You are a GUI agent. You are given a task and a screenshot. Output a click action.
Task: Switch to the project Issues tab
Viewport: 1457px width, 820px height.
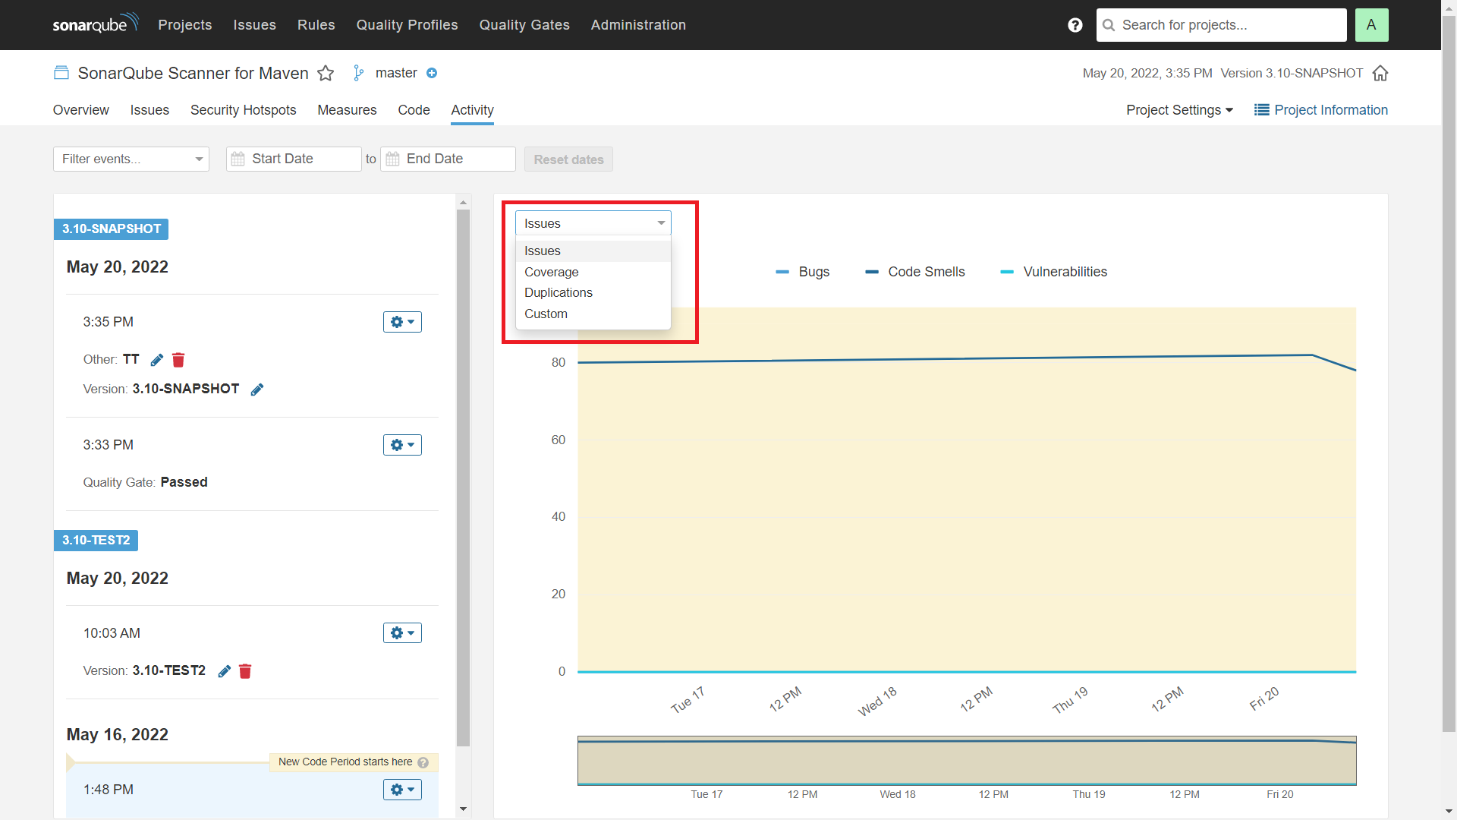point(149,110)
